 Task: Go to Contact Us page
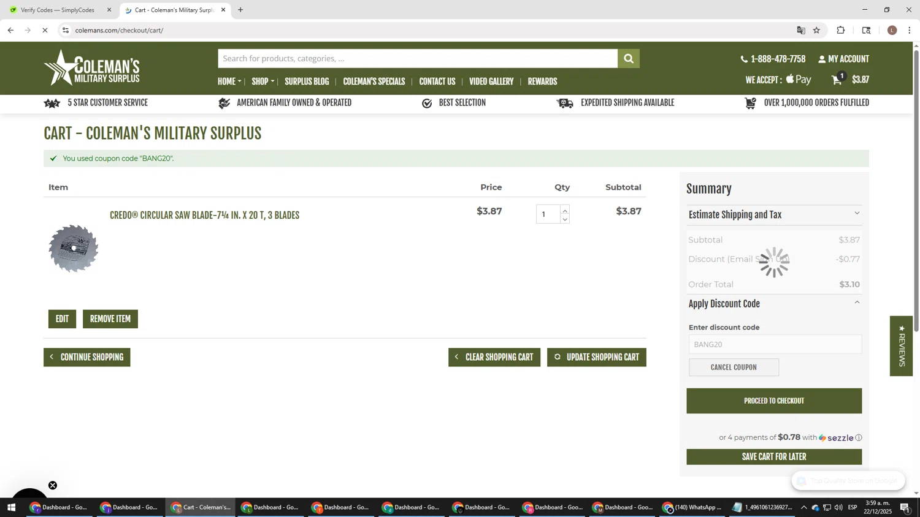pos(437,81)
